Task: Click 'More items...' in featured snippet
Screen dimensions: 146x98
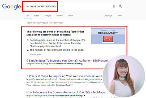Action: tap(36, 55)
